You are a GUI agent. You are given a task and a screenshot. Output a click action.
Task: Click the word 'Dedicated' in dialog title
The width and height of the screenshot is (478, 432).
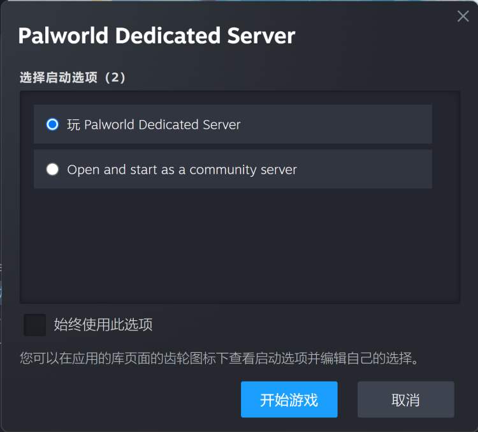168,36
